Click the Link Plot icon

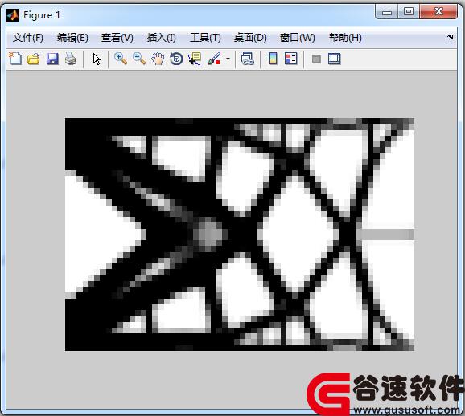pos(248,59)
